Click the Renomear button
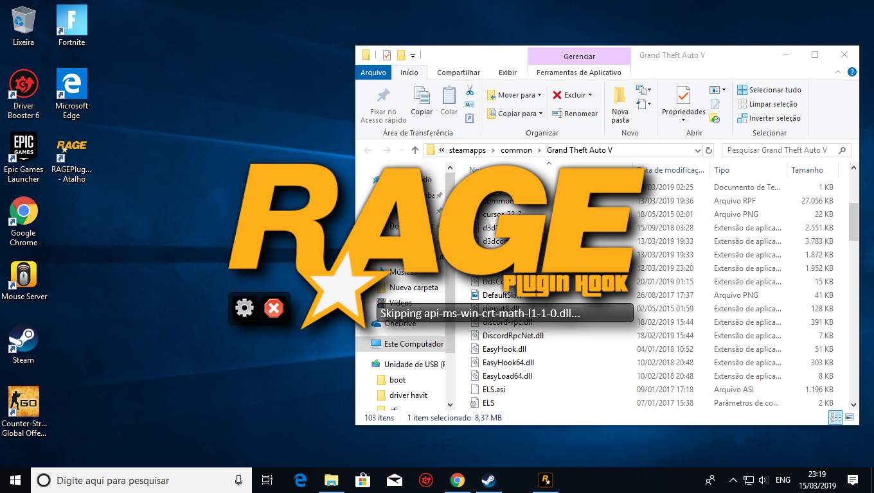 pyautogui.click(x=575, y=114)
